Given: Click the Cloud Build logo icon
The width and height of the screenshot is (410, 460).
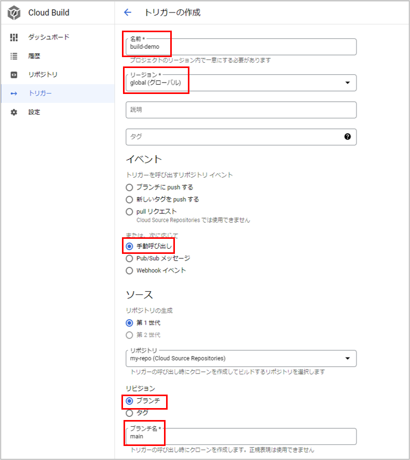Looking at the screenshot, I should (x=14, y=13).
